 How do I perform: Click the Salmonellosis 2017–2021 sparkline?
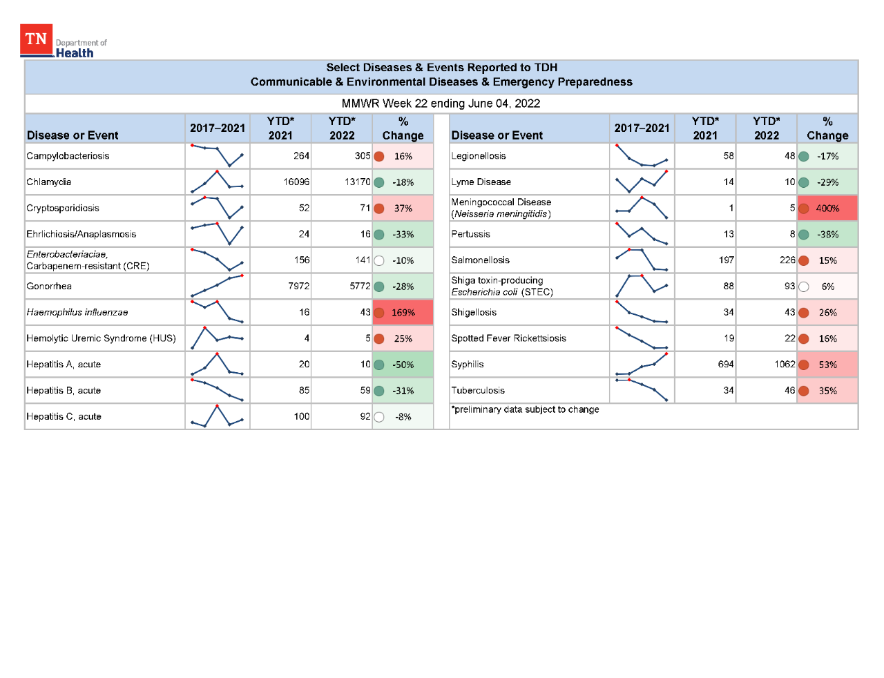pos(642,260)
